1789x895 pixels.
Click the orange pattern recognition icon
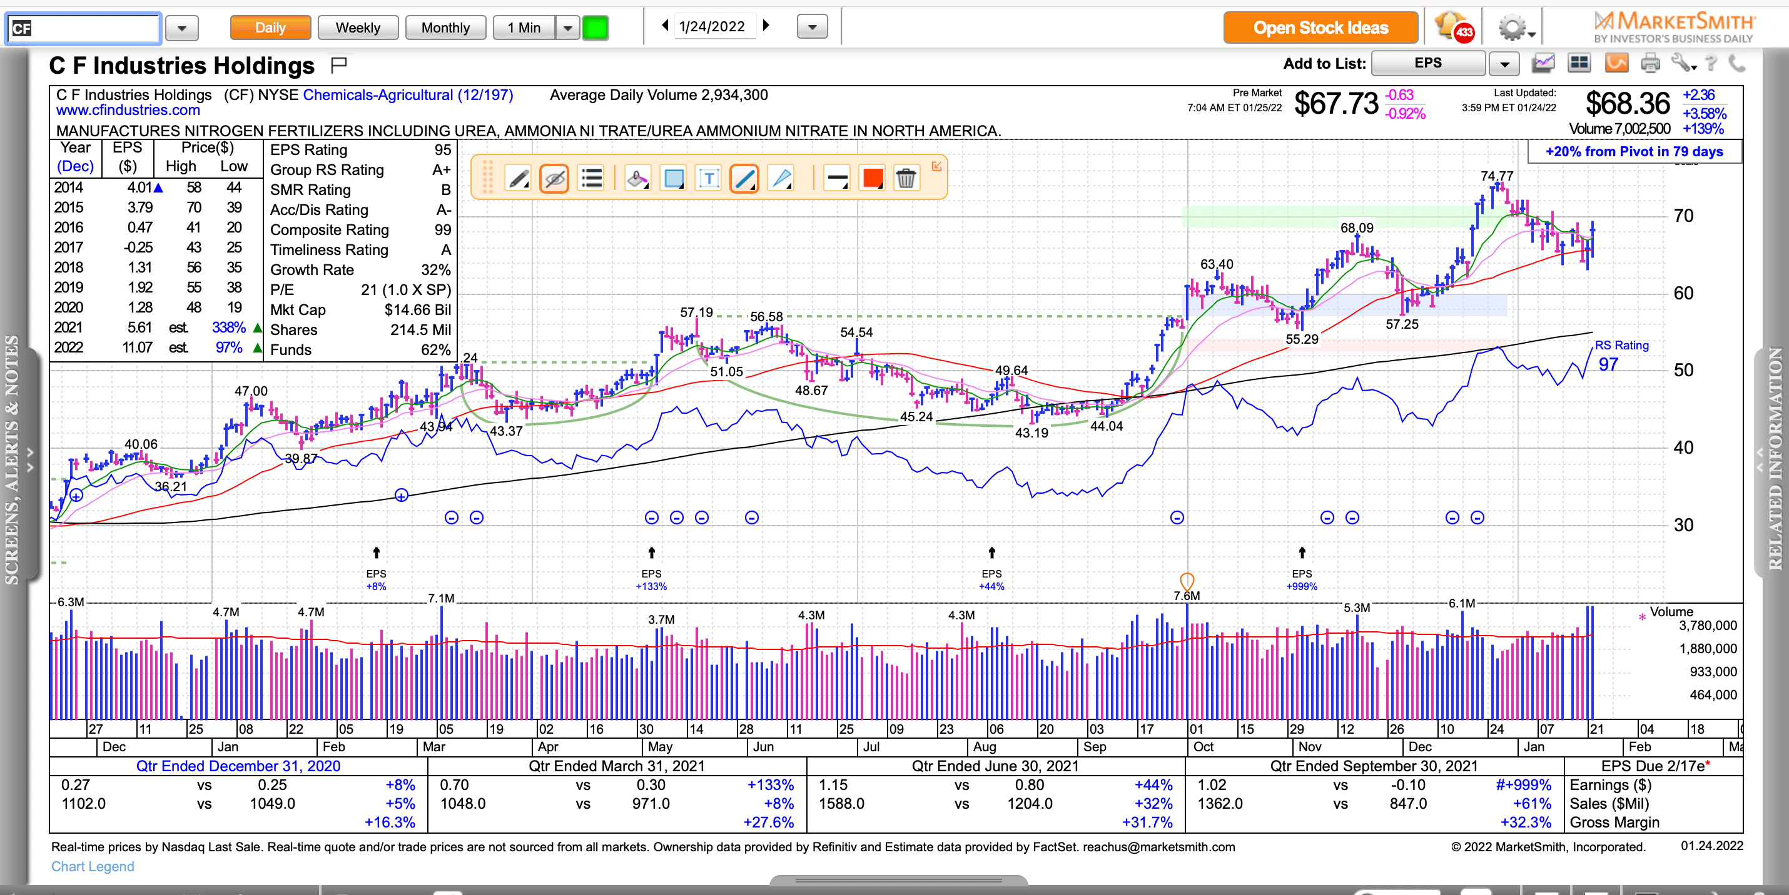click(x=1617, y=64)
